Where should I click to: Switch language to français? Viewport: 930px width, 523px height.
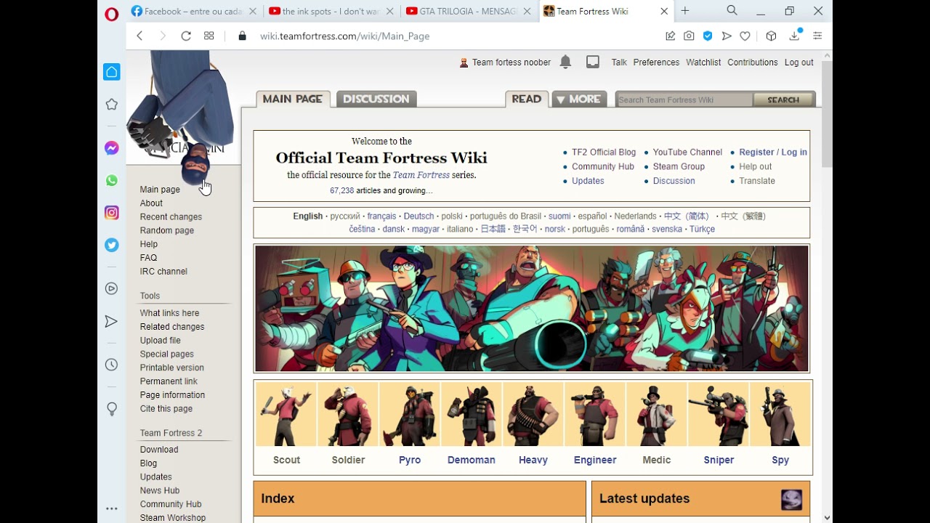pyautogui.click(x=381, y=216)
